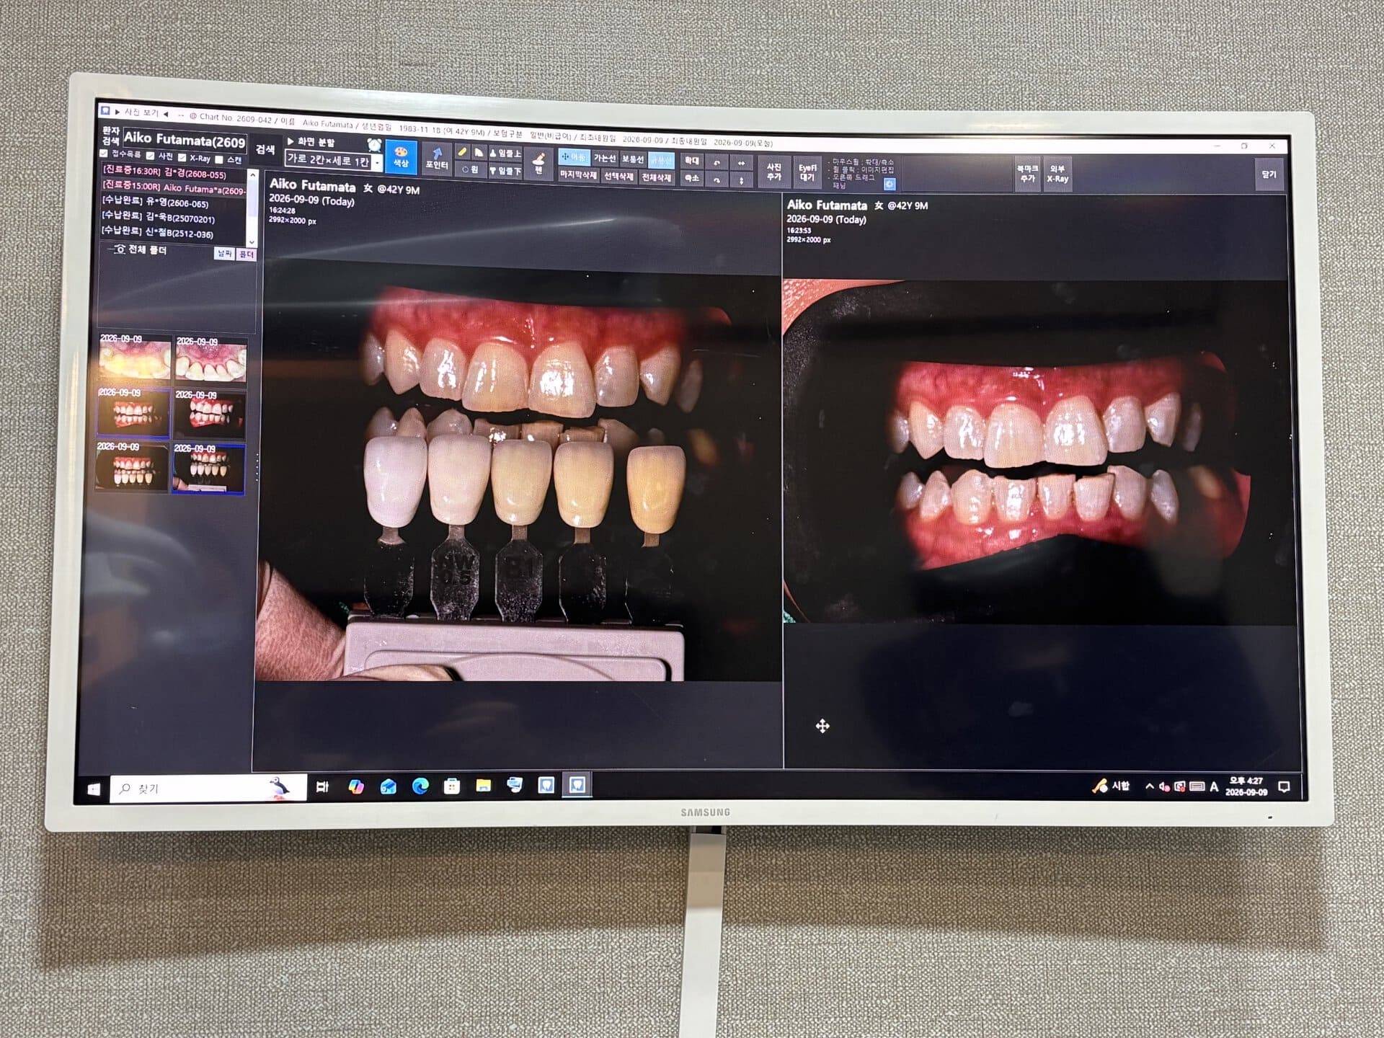Switch to the 폴더 folder tab
The height and width of the screenshot is (1038, 1384).
[247, 254]
